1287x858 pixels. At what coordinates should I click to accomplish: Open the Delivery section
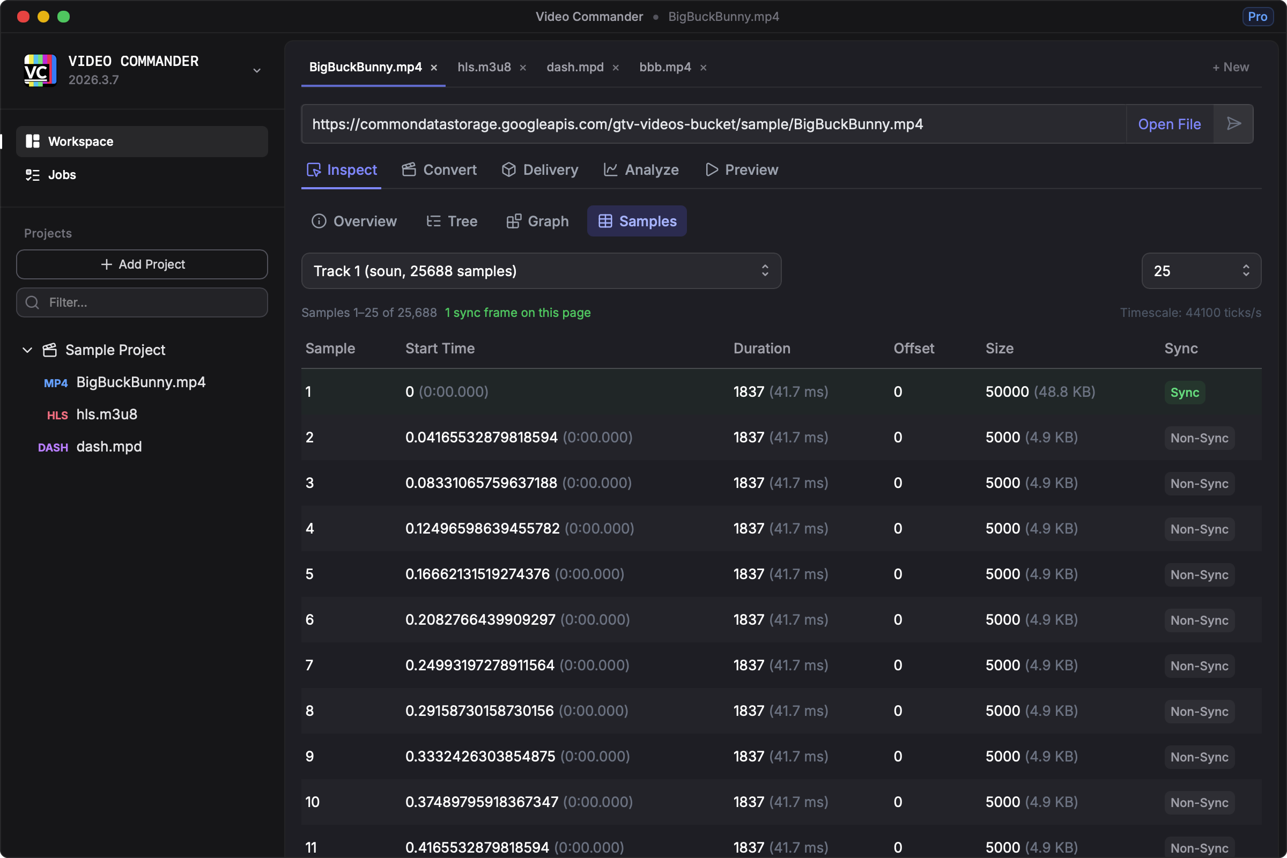[x=539, y=169]
